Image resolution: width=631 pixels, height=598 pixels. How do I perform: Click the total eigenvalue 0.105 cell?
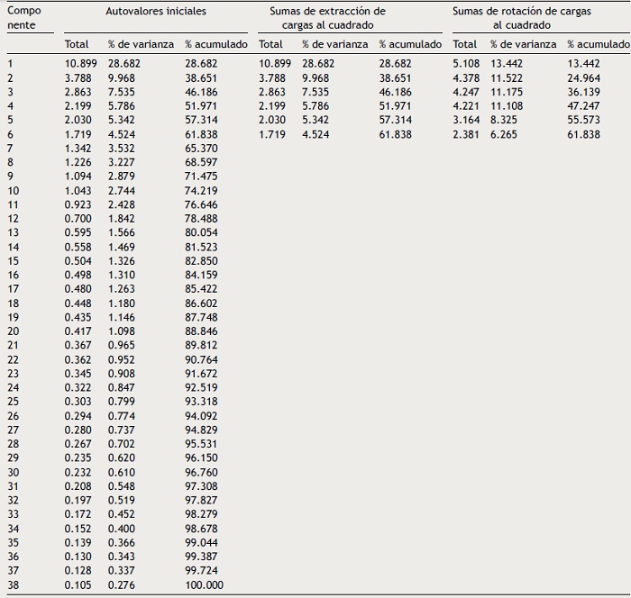point(78,585)
